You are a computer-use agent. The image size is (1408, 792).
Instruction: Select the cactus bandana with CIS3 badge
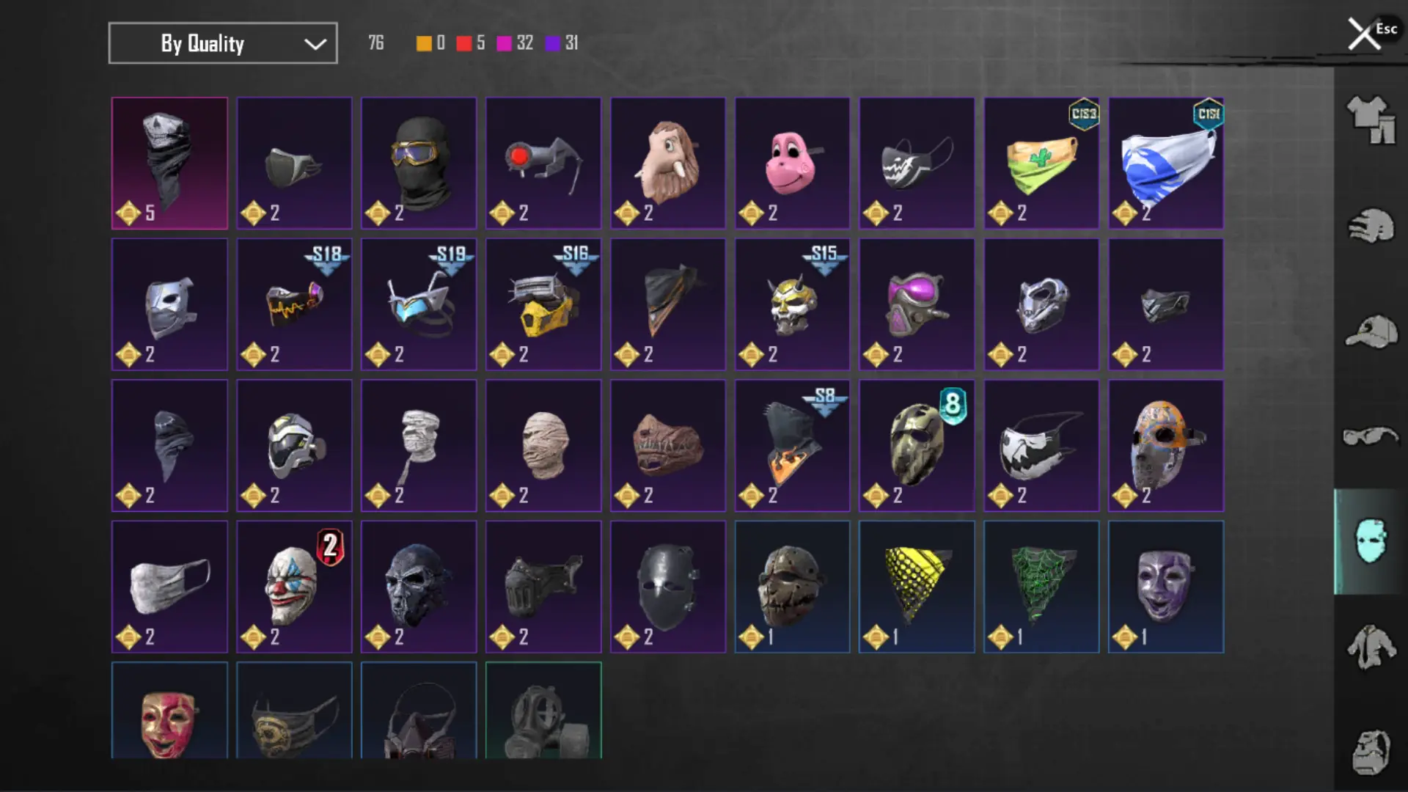tap(1041, 163)
